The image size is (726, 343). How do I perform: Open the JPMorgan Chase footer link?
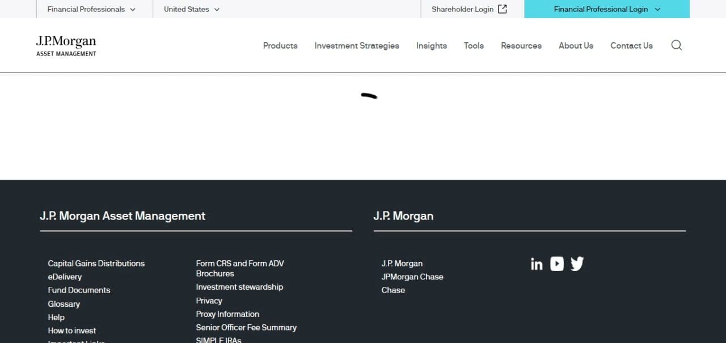412,277
